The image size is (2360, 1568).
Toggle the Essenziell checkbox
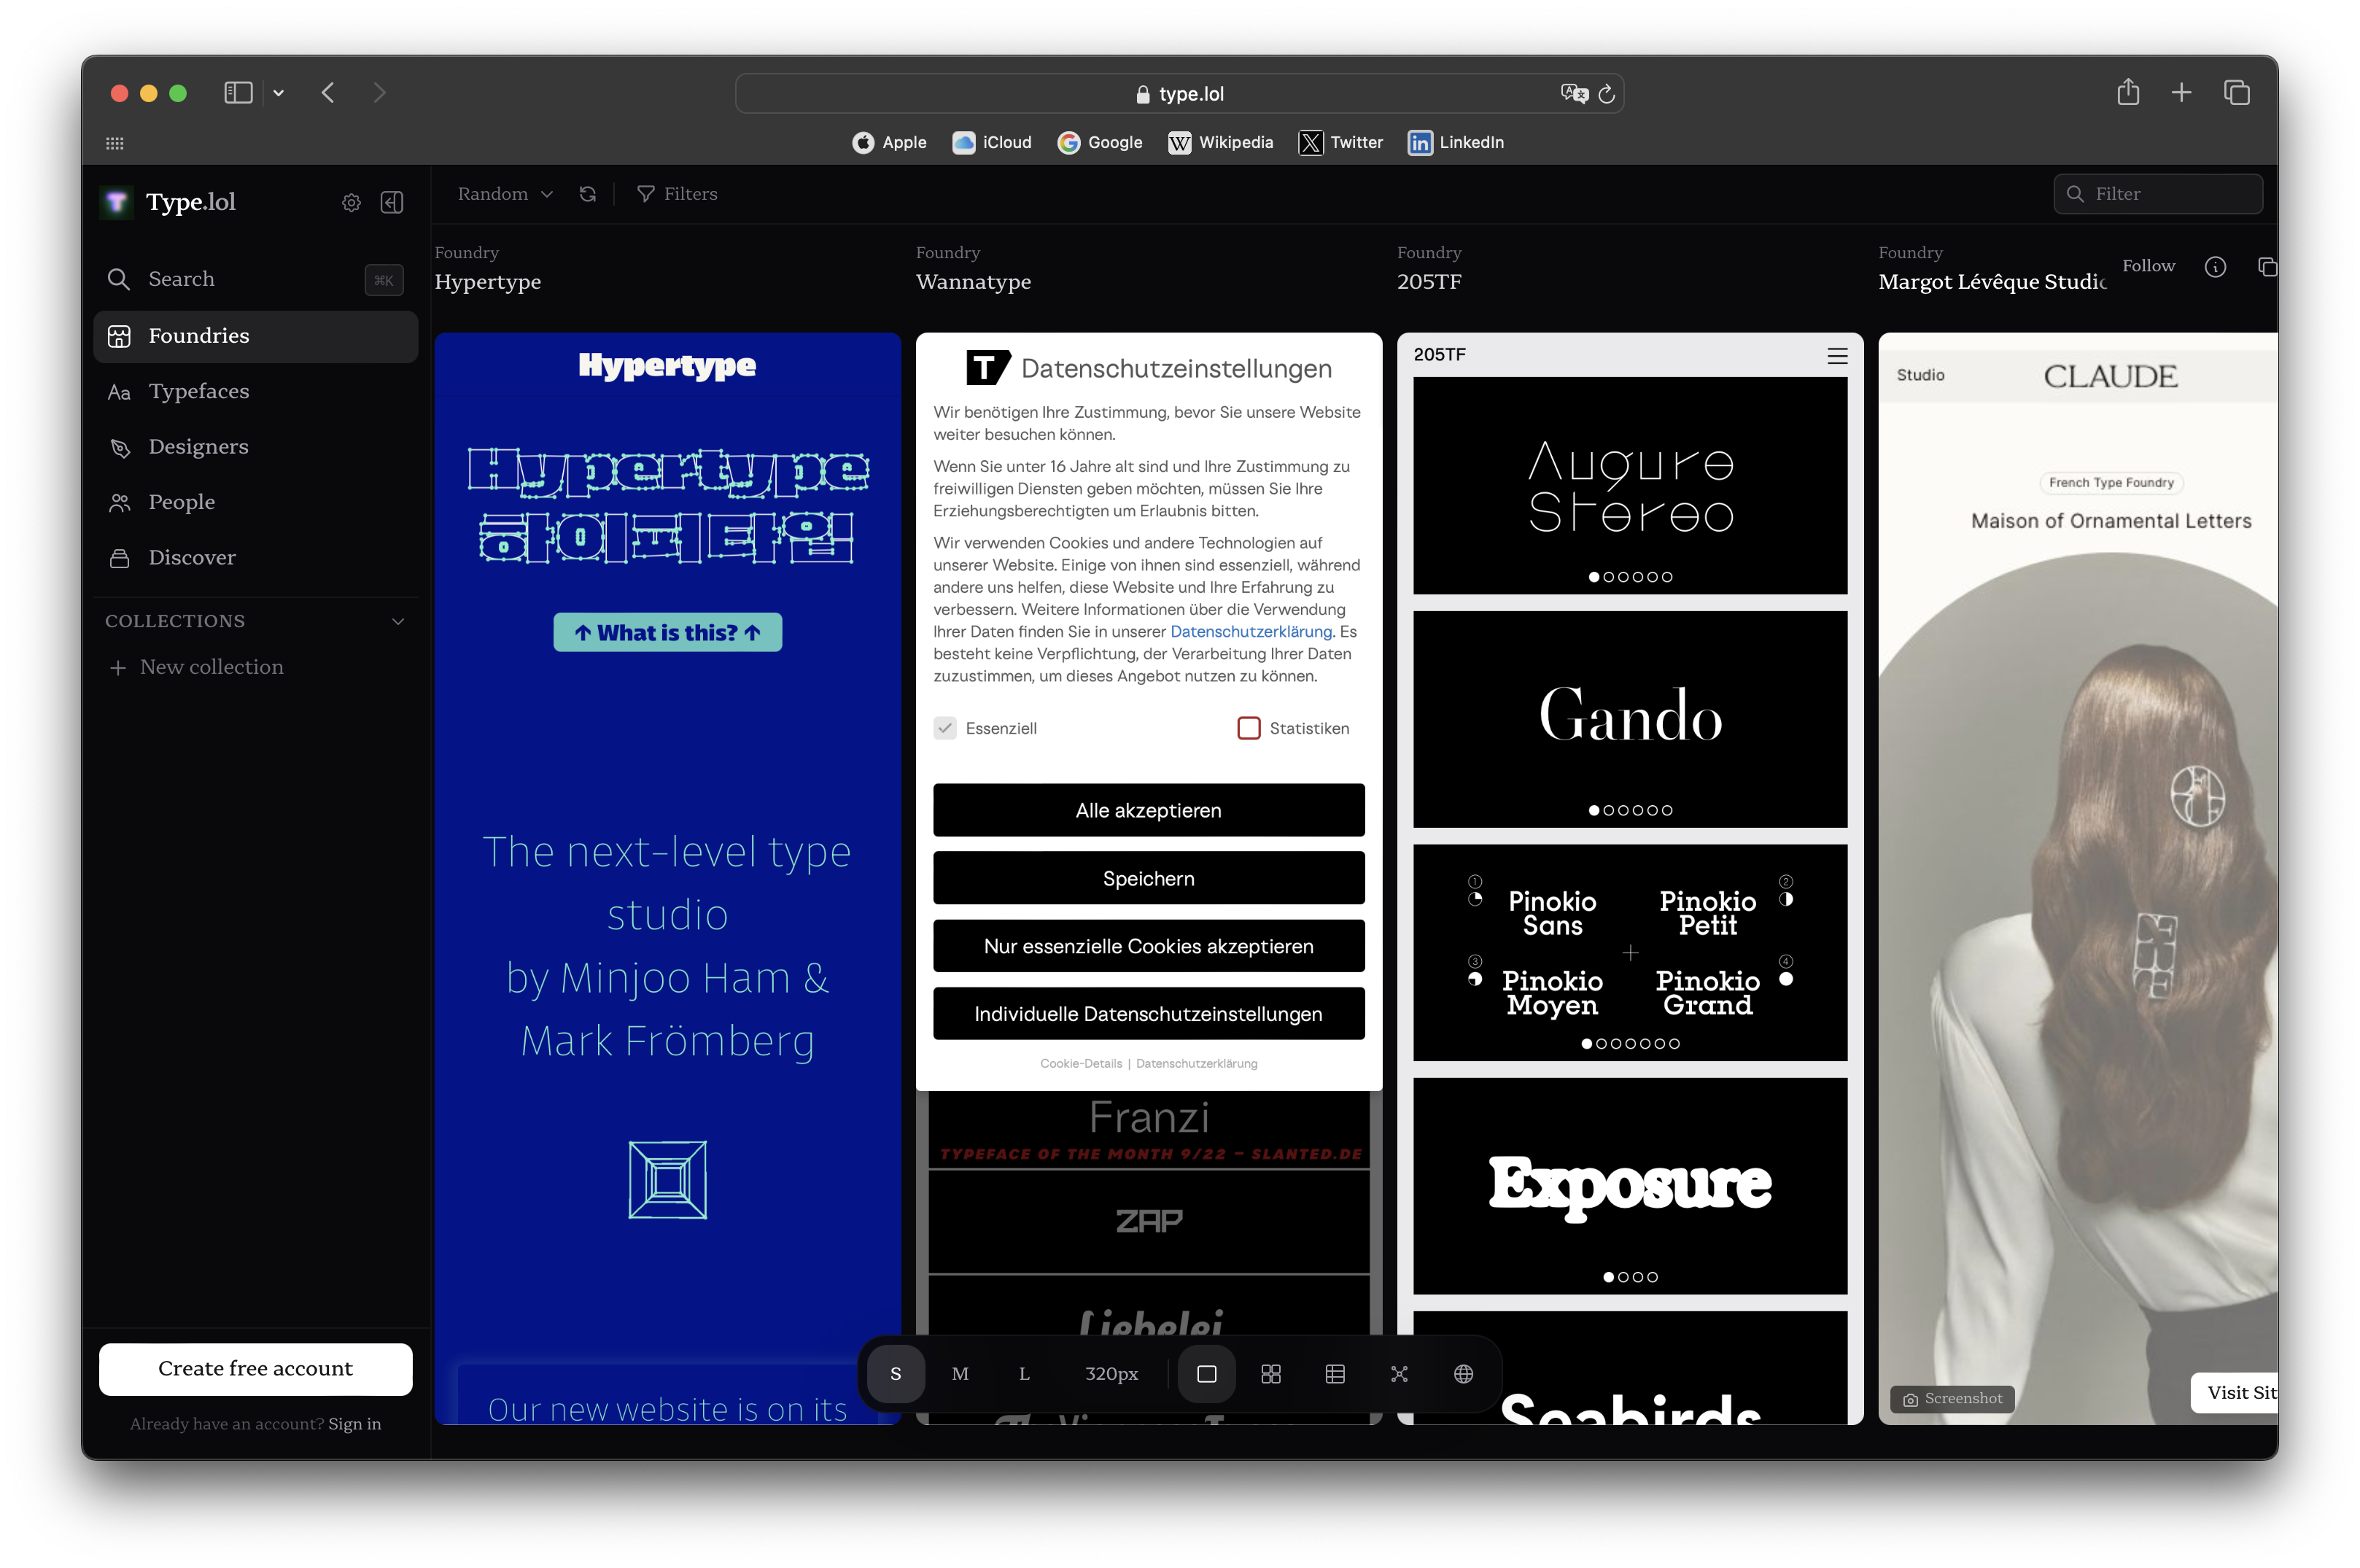pos(945,728)
